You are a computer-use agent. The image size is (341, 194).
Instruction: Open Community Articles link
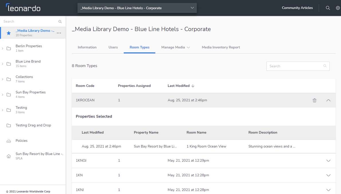[x=297, y=8]
